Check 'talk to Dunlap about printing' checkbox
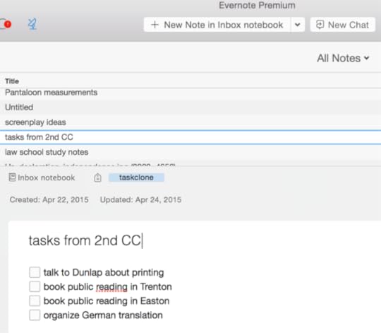This screenshot has height=333, width=381. 35,272
